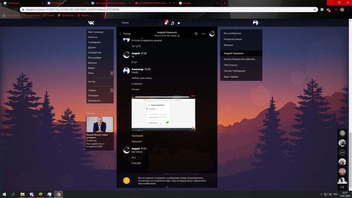This screenshot has width=352, height=198.
Task: Open chat actions three-dots menu
Action: 203,34
